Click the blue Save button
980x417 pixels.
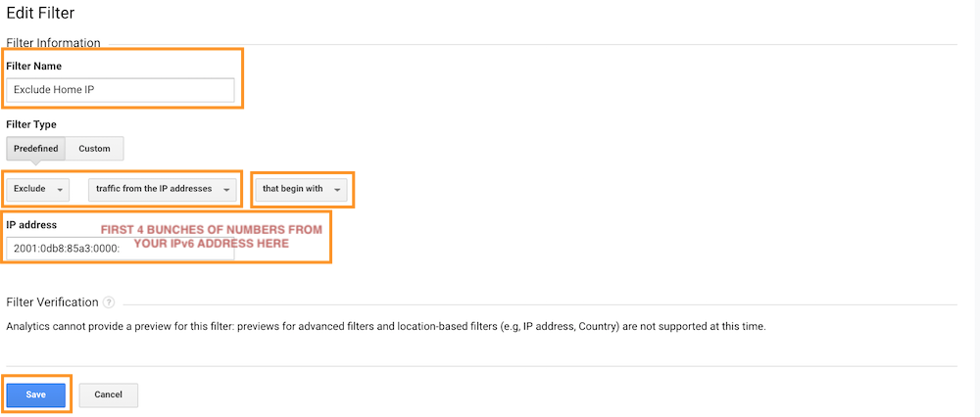pyautogui.click(x=35, y=395)
